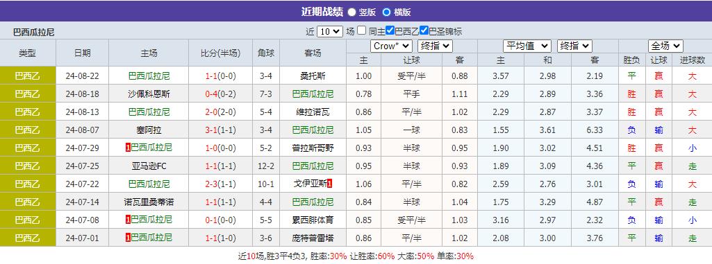Image resolution: width=712 pixels, height=264 pixels.
Task: Click the red card badge on the 24-07-08 row
Action: (x=128, y=220)
